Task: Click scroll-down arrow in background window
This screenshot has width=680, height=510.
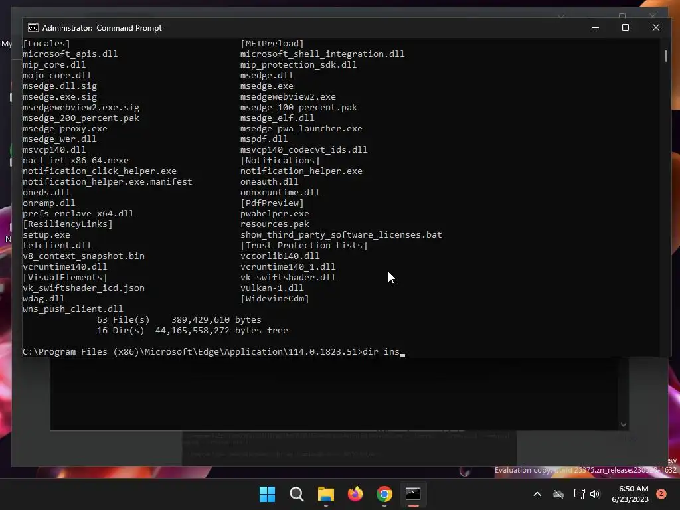Action: [623, 425]
